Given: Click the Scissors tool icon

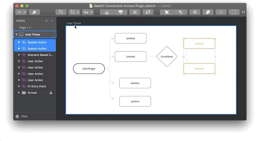Looking at the screenshot, I should pyautogui.click(x=221, y=12).
